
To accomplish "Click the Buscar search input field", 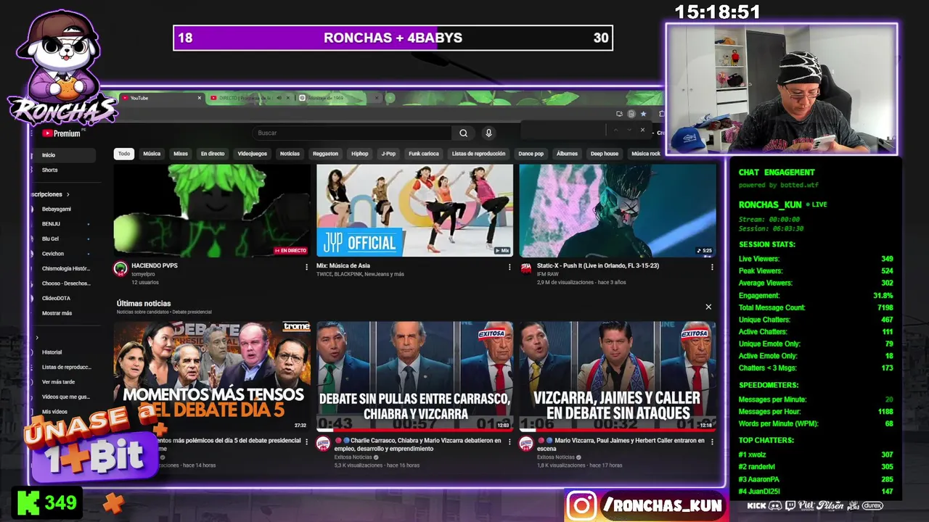I will point(352,133).
